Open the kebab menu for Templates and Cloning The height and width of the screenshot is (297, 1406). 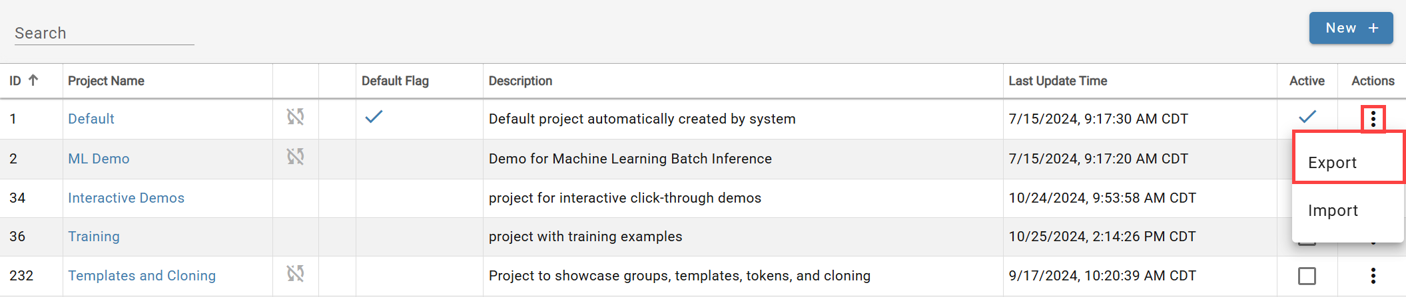1373,276
